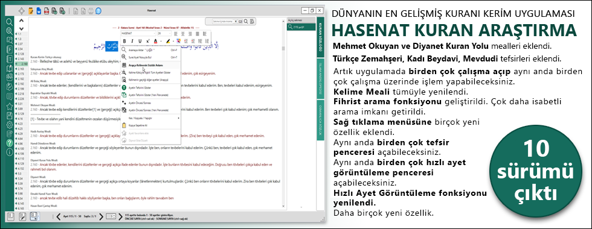Open favorites star icon in sidebar
592x229 pixels.
pos(10,106)
